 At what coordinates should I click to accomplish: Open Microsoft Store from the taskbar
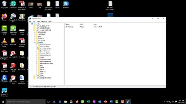[x=71, y=102]
